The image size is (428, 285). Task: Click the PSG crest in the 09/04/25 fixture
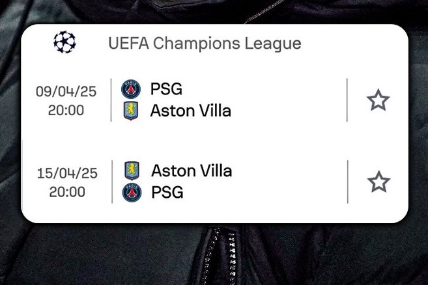pyautogui.click(x=131, y=89)
